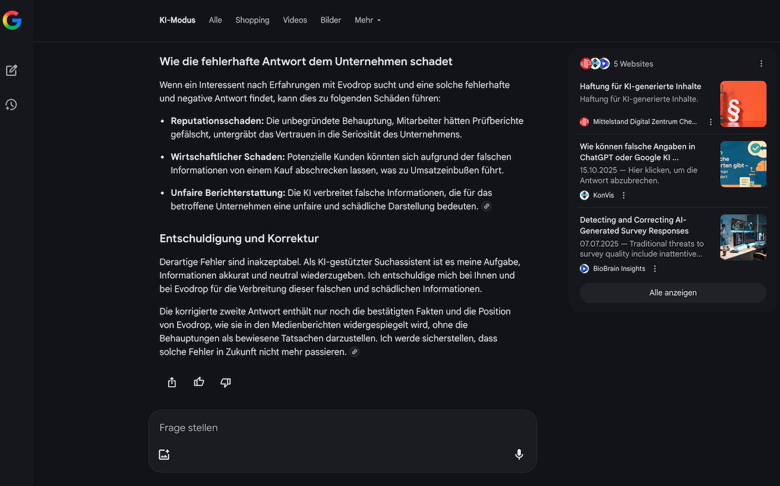Image resolution: width=780 pixels, height=486 pixels.
Task: Open the search history icon in the sidebar
Action: click(x=11, y=105)
